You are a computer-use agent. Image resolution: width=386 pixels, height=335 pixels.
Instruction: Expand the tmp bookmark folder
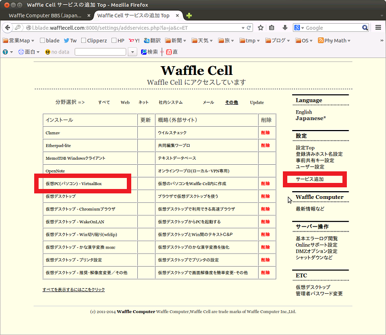250,41
